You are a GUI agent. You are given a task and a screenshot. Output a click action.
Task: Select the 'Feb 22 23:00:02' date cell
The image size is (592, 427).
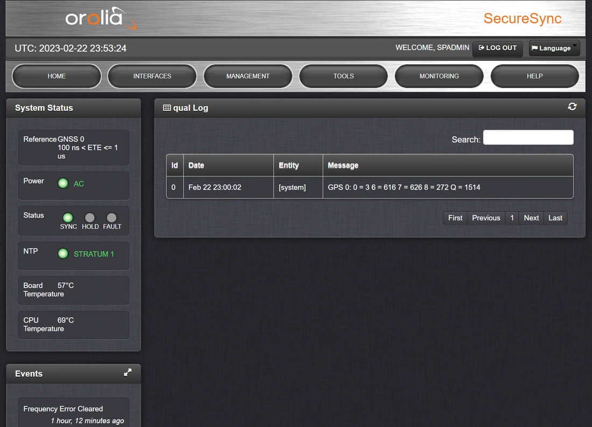228,187
